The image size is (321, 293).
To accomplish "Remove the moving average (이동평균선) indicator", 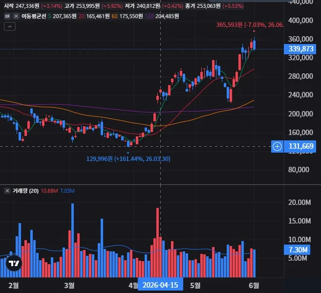I will pyautogui.click(x=16, y=16).
